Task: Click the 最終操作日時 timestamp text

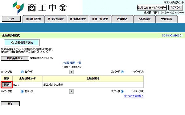Action: 164,13
